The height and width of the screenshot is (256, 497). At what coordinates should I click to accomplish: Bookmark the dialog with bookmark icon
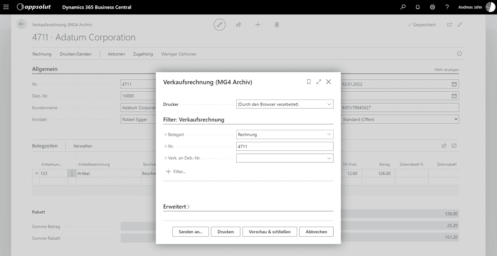click(x=309, y=82)
